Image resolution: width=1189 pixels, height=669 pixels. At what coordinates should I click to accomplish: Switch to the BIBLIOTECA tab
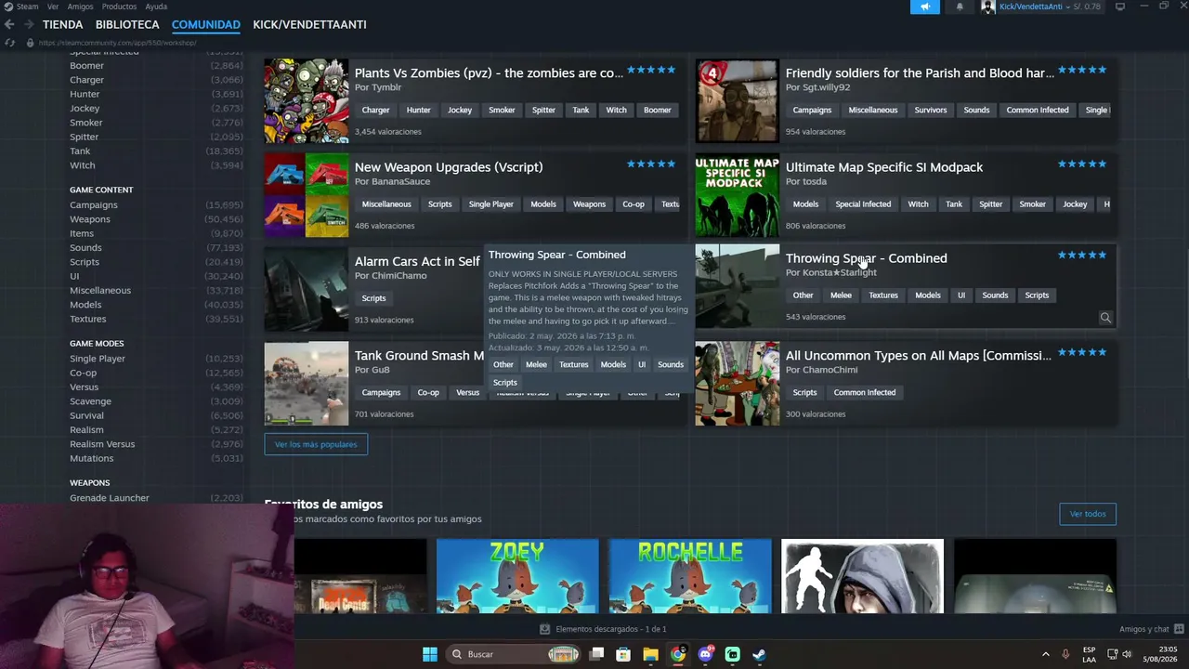coord(127,24)
